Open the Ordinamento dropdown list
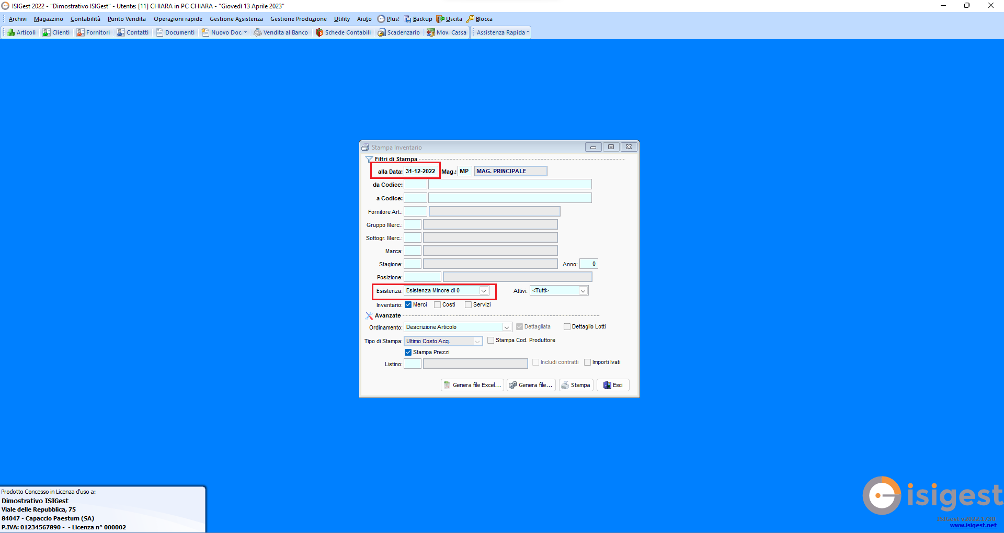The image size is (1004, 533). pos(506,327)
